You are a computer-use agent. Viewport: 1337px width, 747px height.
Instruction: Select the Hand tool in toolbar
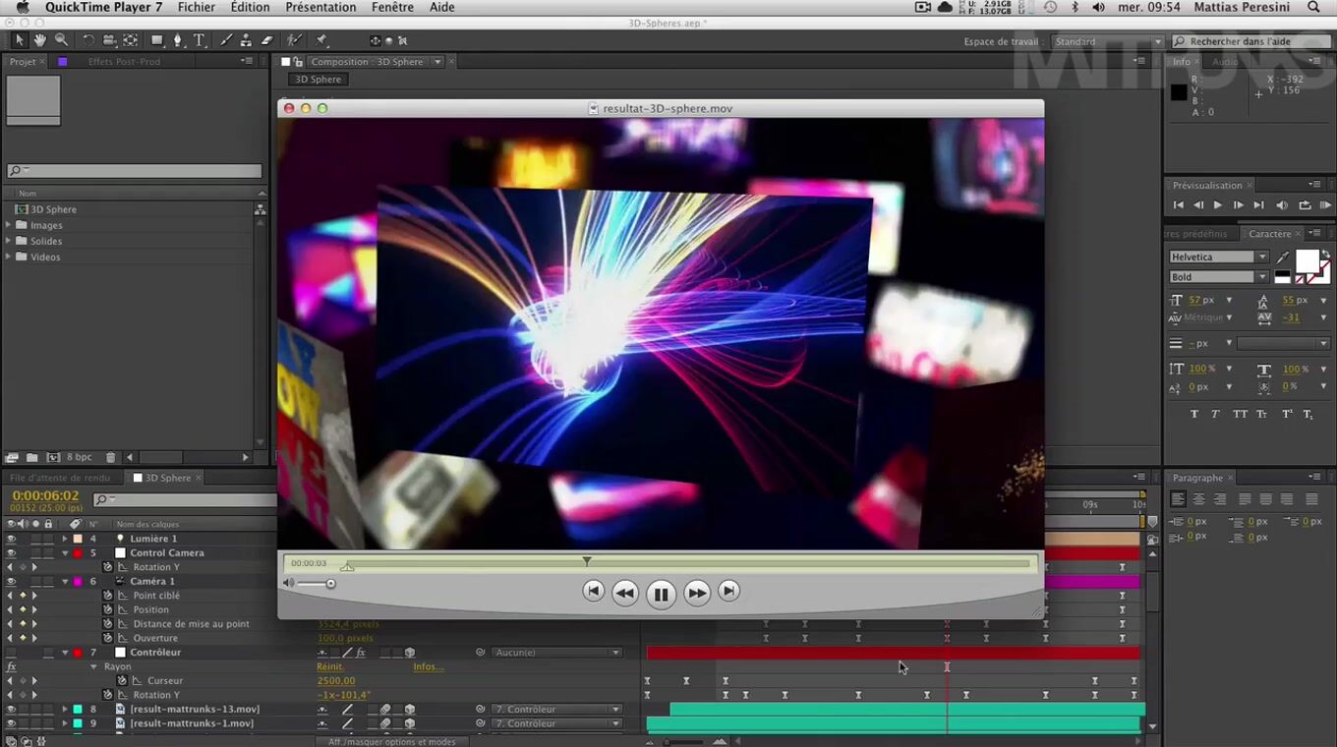(40, 40)
